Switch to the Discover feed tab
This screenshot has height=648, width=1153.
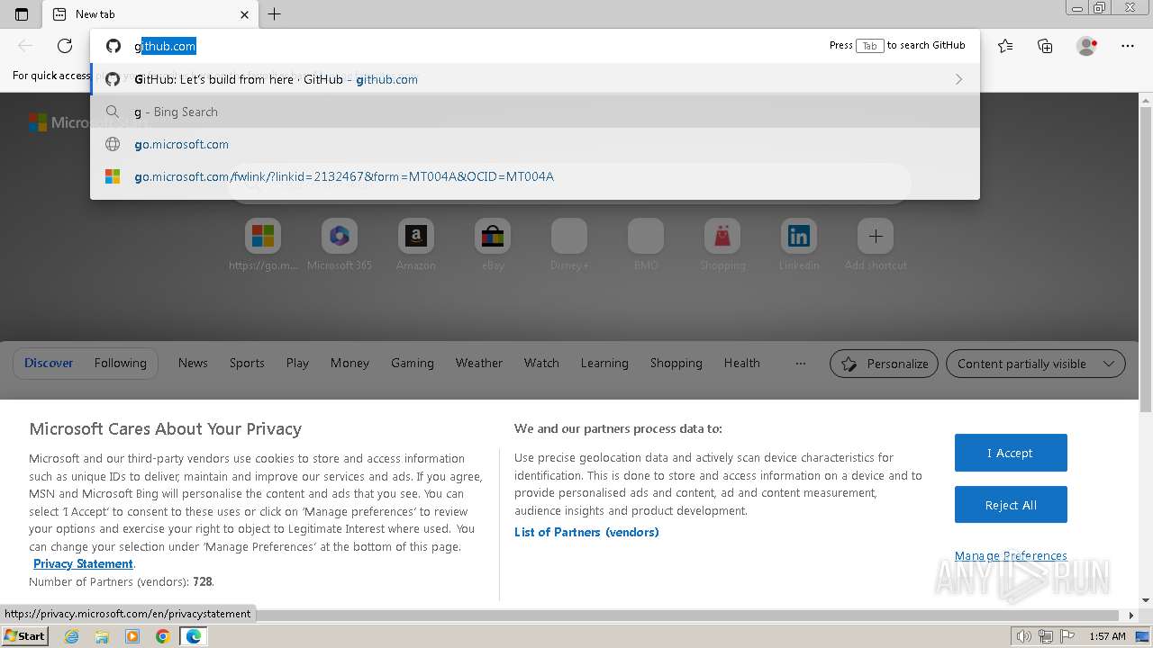[x=49, y=363]
